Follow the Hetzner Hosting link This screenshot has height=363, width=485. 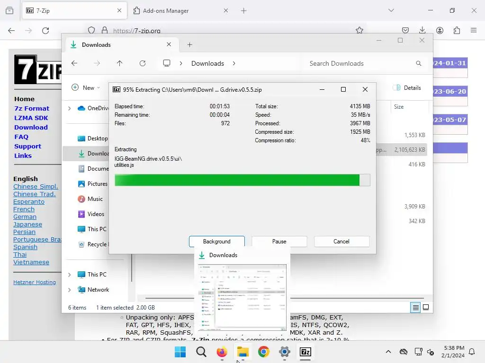[34, 282]
